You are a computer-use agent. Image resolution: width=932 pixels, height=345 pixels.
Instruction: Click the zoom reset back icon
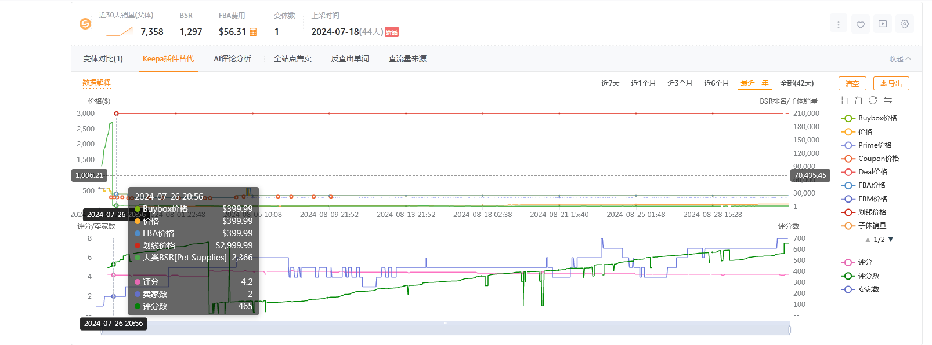858,101
